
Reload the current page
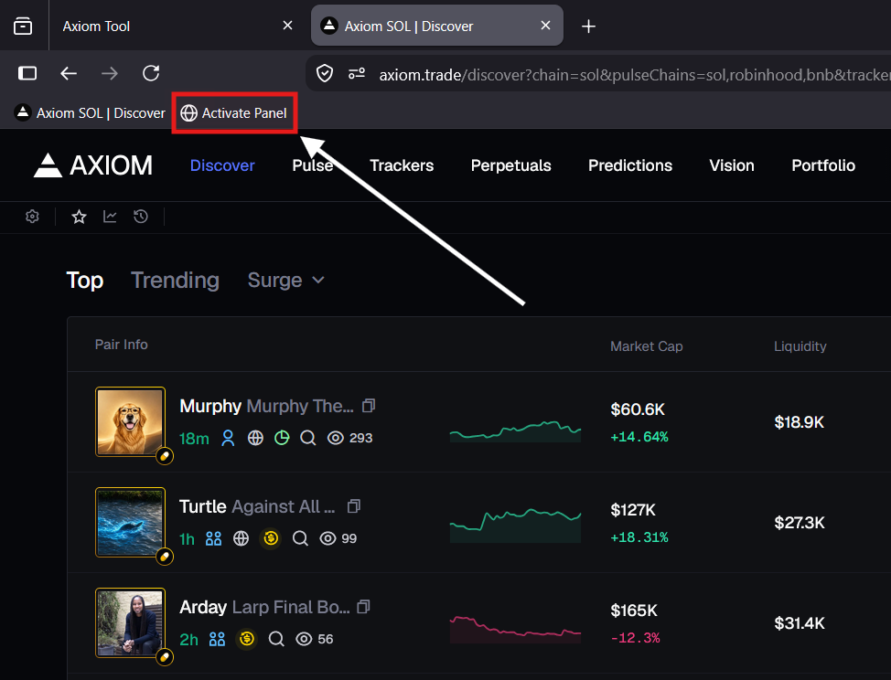tap(151, 73)
